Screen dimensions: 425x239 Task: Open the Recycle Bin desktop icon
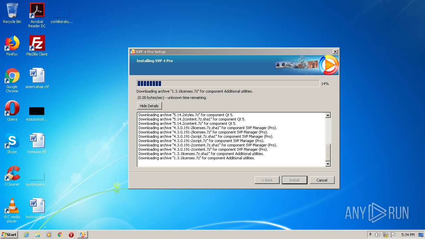[x=12, y=13]
